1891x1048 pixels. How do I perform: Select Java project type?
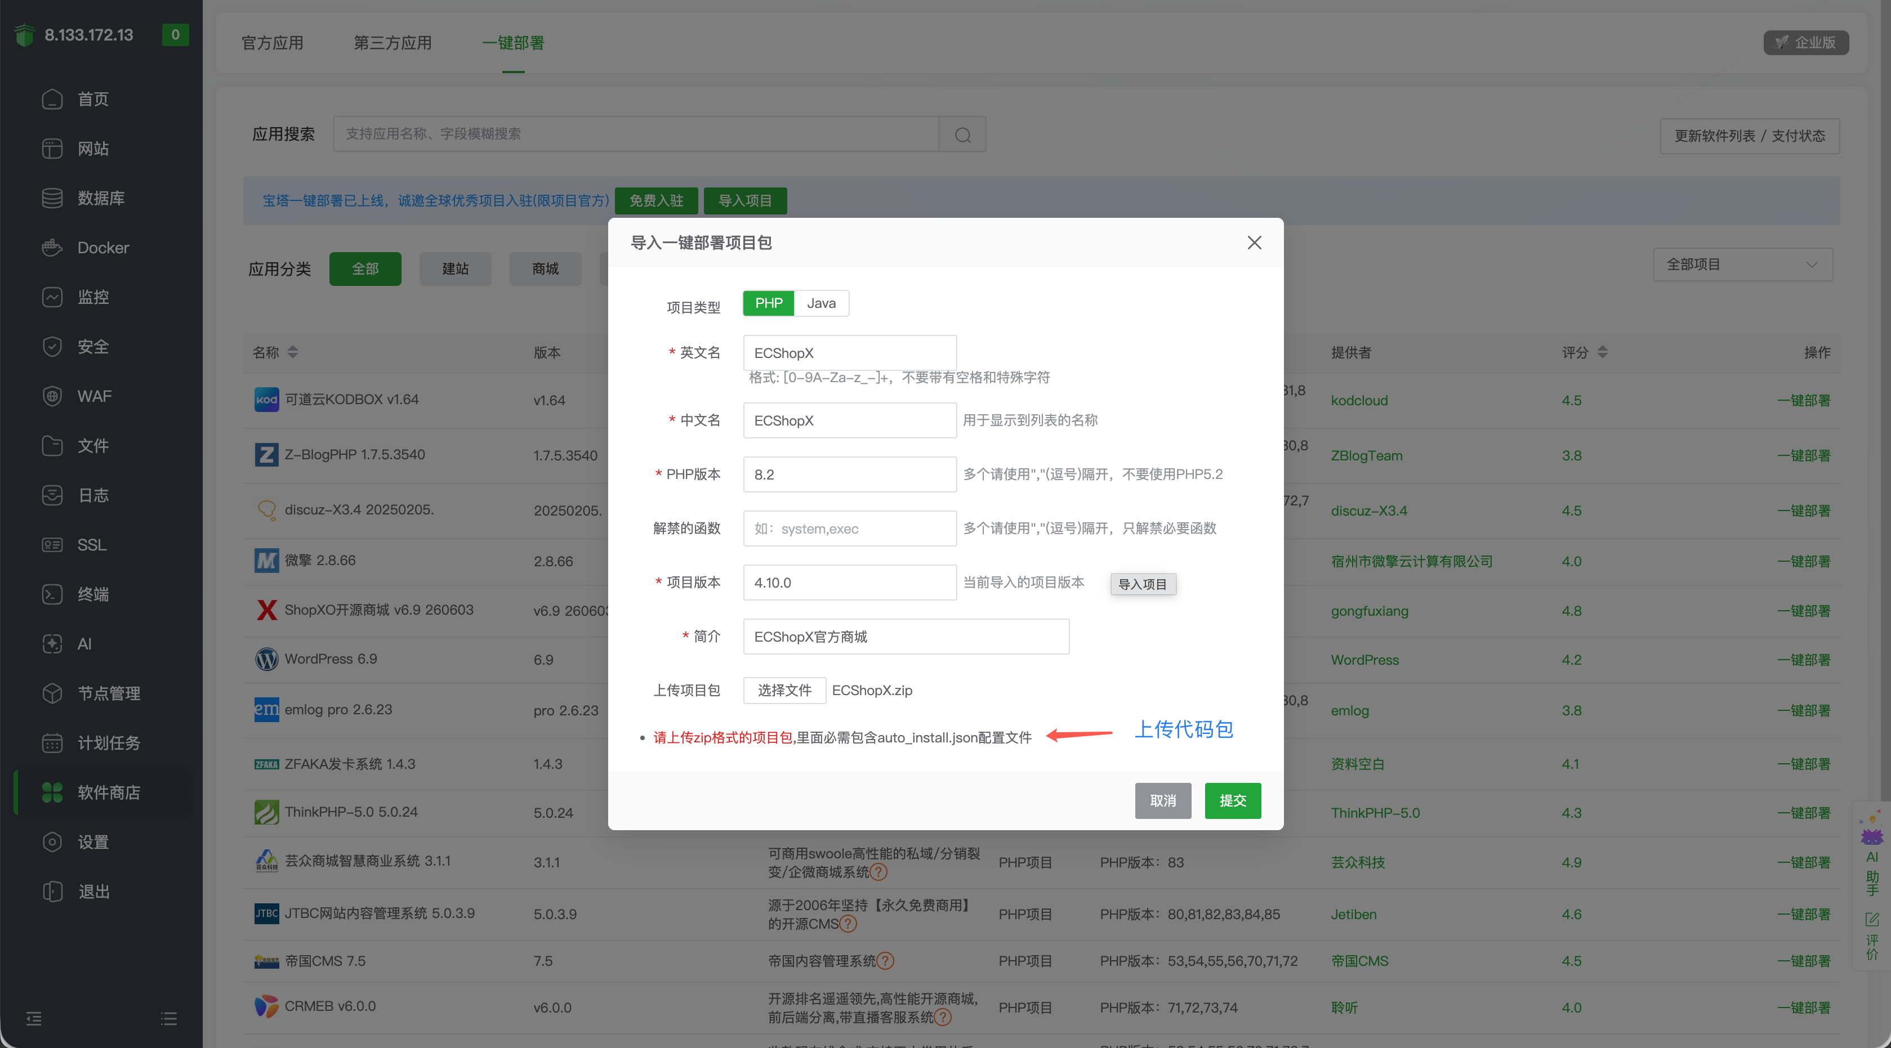point(822,303)
